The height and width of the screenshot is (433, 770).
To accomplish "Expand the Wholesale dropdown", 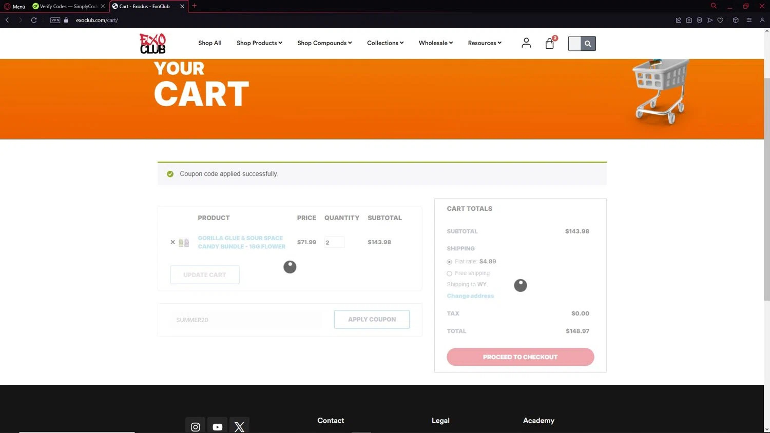I will coord(436,43).
